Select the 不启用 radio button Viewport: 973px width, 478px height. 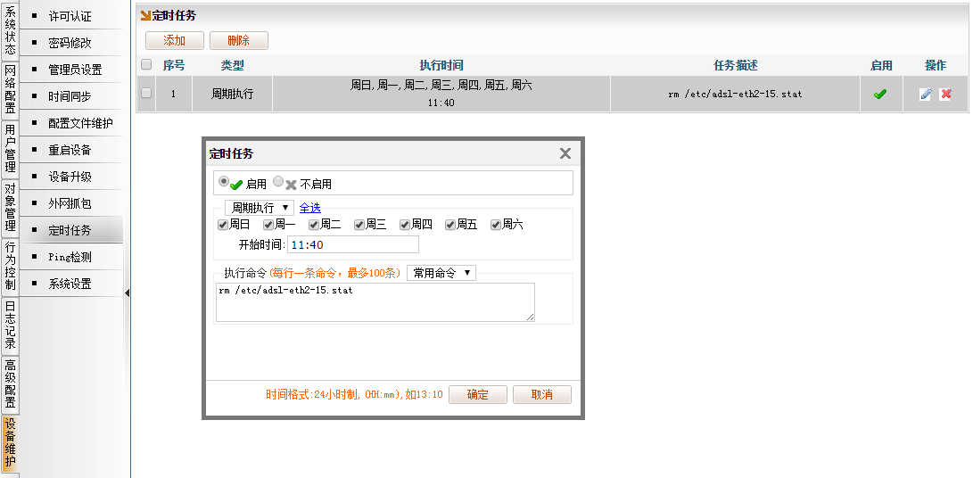[278, 181]
